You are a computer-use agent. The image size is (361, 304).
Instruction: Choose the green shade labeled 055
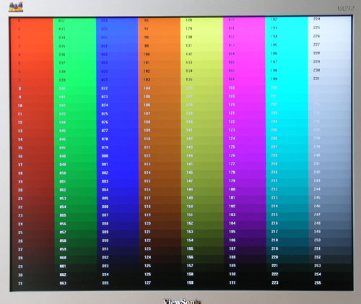[x=75, y=215]
